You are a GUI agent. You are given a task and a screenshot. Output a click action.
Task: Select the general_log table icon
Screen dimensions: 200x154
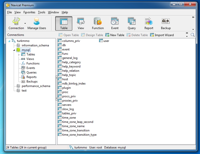point(60,58)
